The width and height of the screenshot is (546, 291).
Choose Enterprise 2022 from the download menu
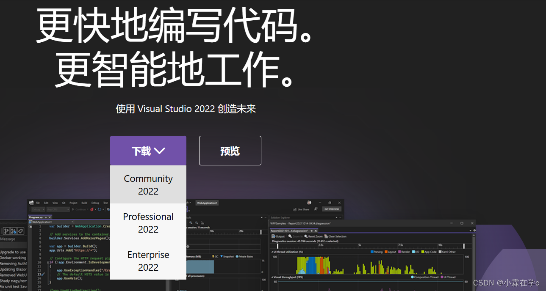148,261
